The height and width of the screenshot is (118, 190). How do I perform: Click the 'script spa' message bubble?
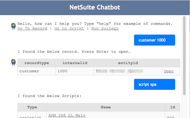pos(154,84)
